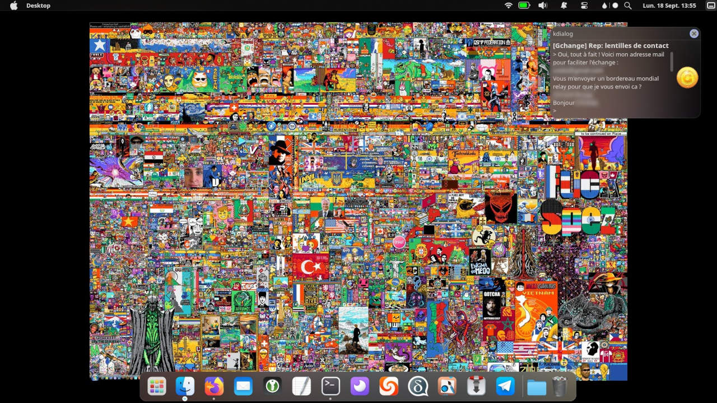Viewport: 717px width, 403px height.
Task: Click the green battery indicator
Action: [524, 6]
